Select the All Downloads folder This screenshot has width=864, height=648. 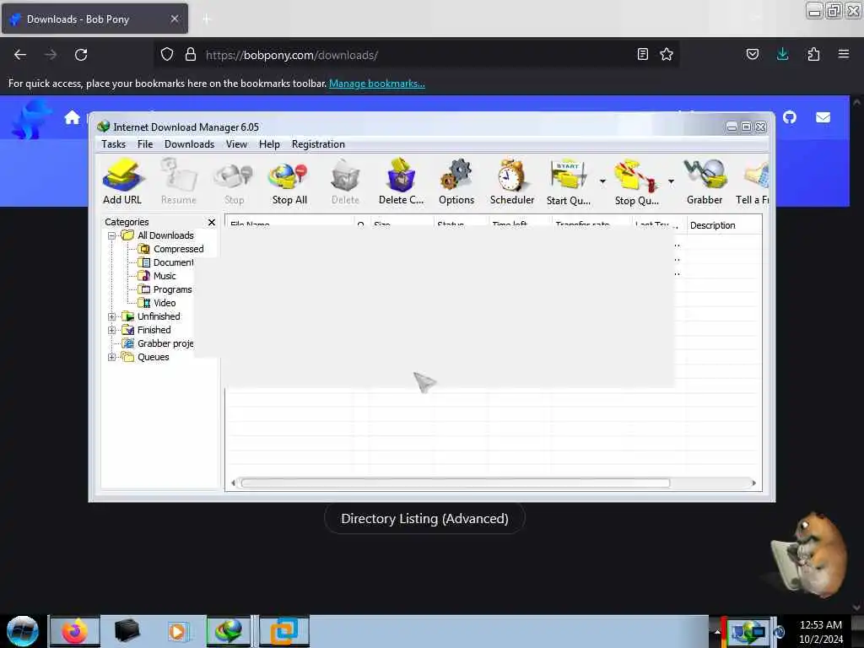tap(158, 236)
